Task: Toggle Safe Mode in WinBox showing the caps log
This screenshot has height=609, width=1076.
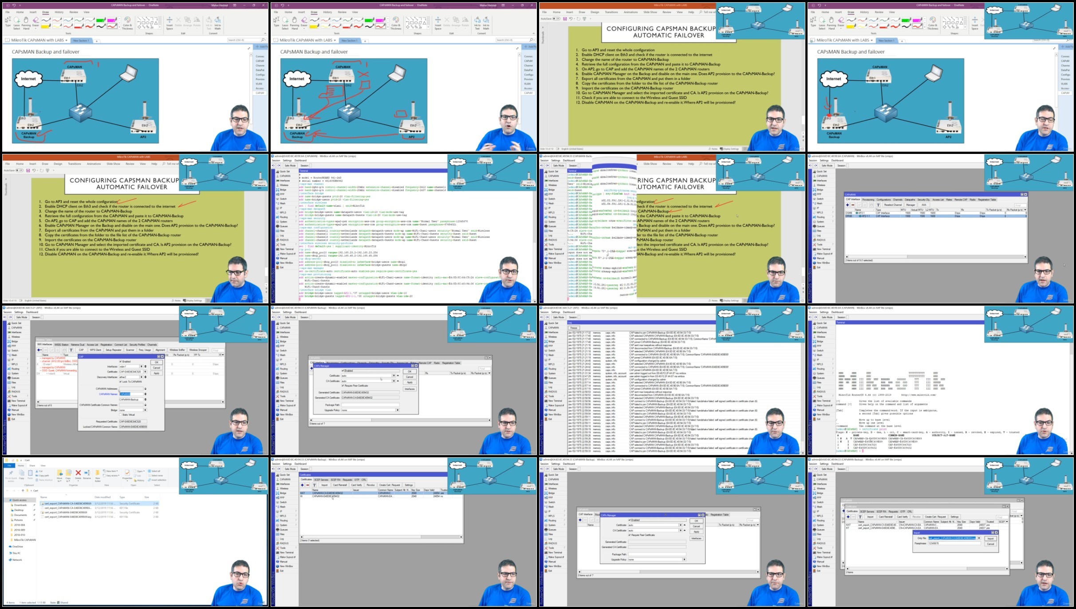Action: coord(558,317)
